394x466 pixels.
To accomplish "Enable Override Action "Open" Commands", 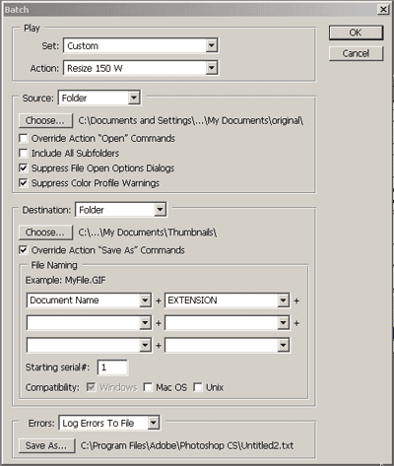I will (x=24, y=138).
